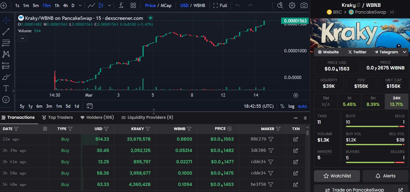This screenshot has height=192, width=410.
Task: Open the chart time axis settings icon
Action: [296, 95]
